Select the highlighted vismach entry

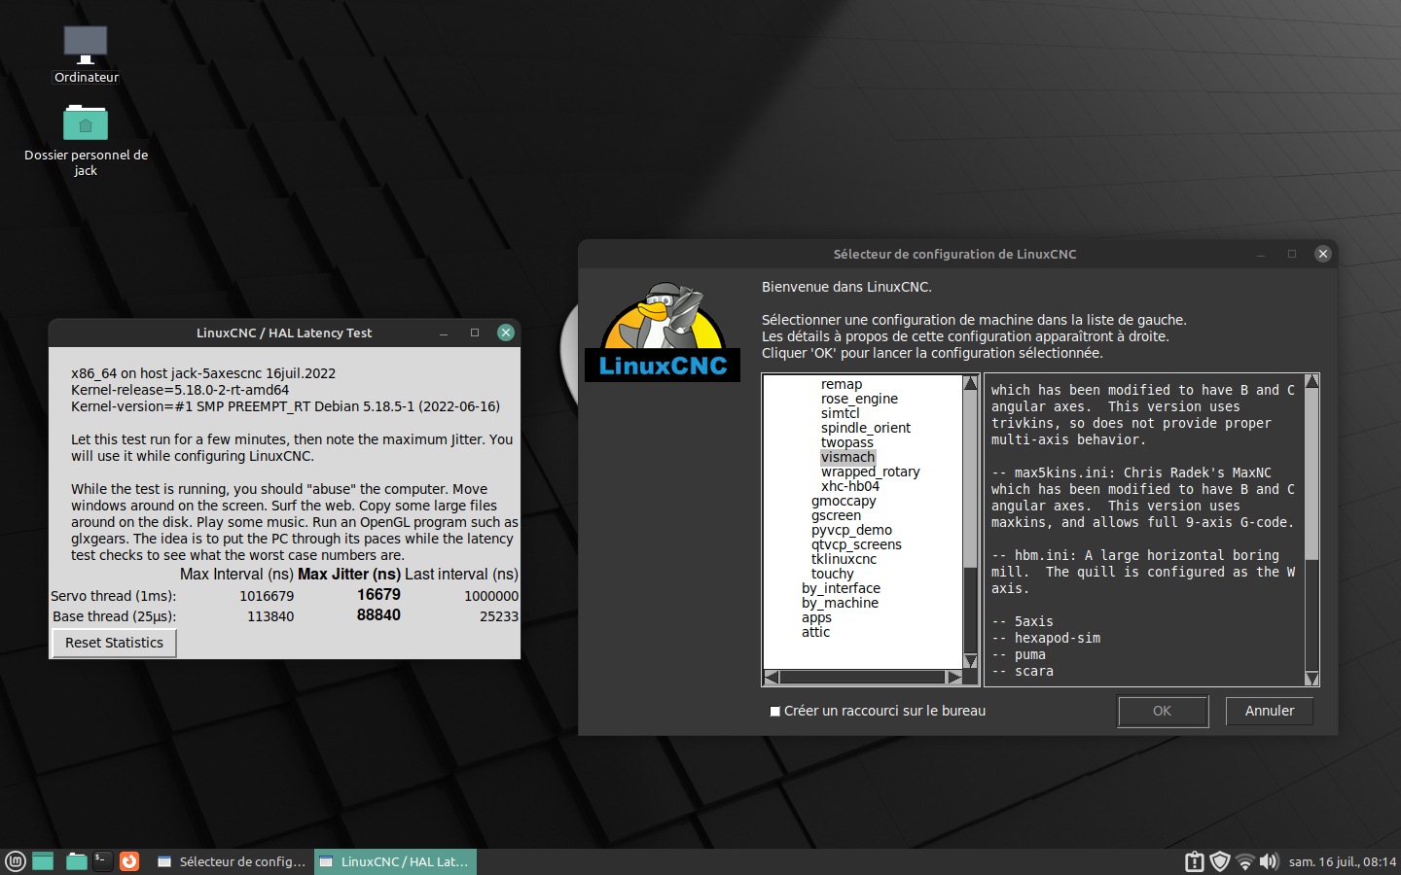(x=848, y=457)
